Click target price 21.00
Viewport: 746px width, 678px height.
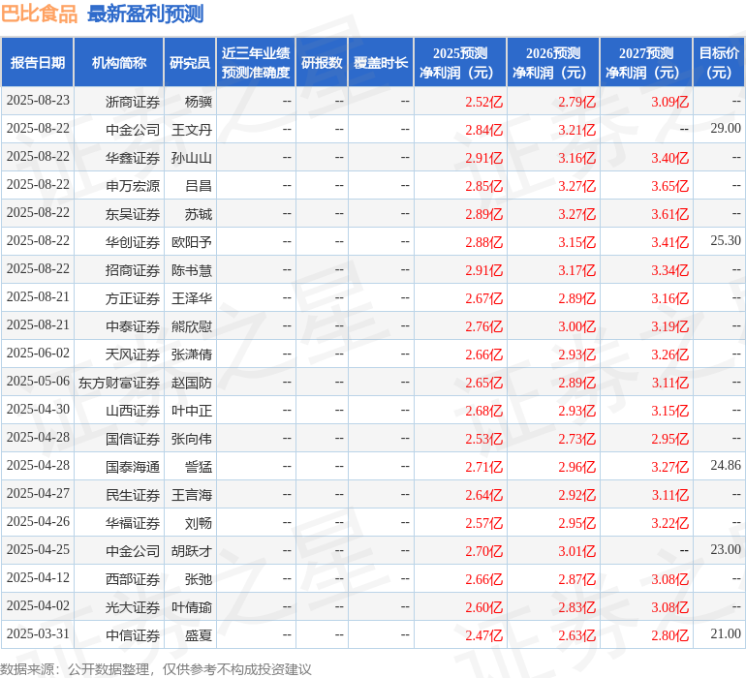(x=726, y=633)
